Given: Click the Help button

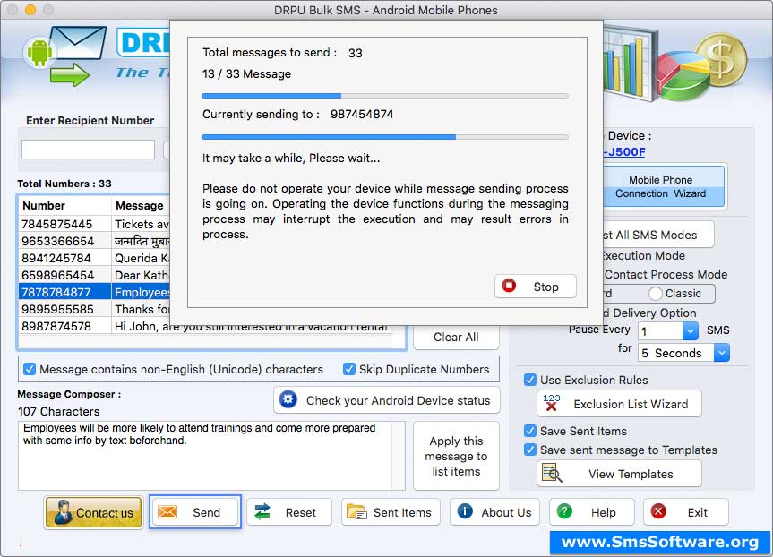Looking at the screenshot, I should [591, 512].
